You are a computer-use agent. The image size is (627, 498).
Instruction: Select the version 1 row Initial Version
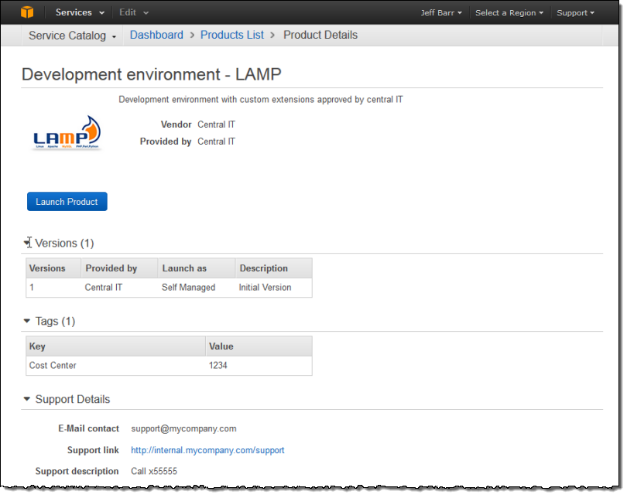(265, 288)
